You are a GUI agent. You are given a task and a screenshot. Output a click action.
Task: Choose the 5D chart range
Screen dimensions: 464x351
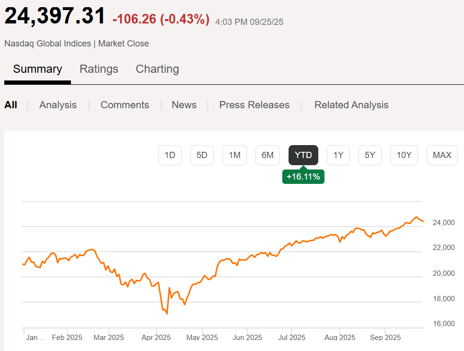202,155
